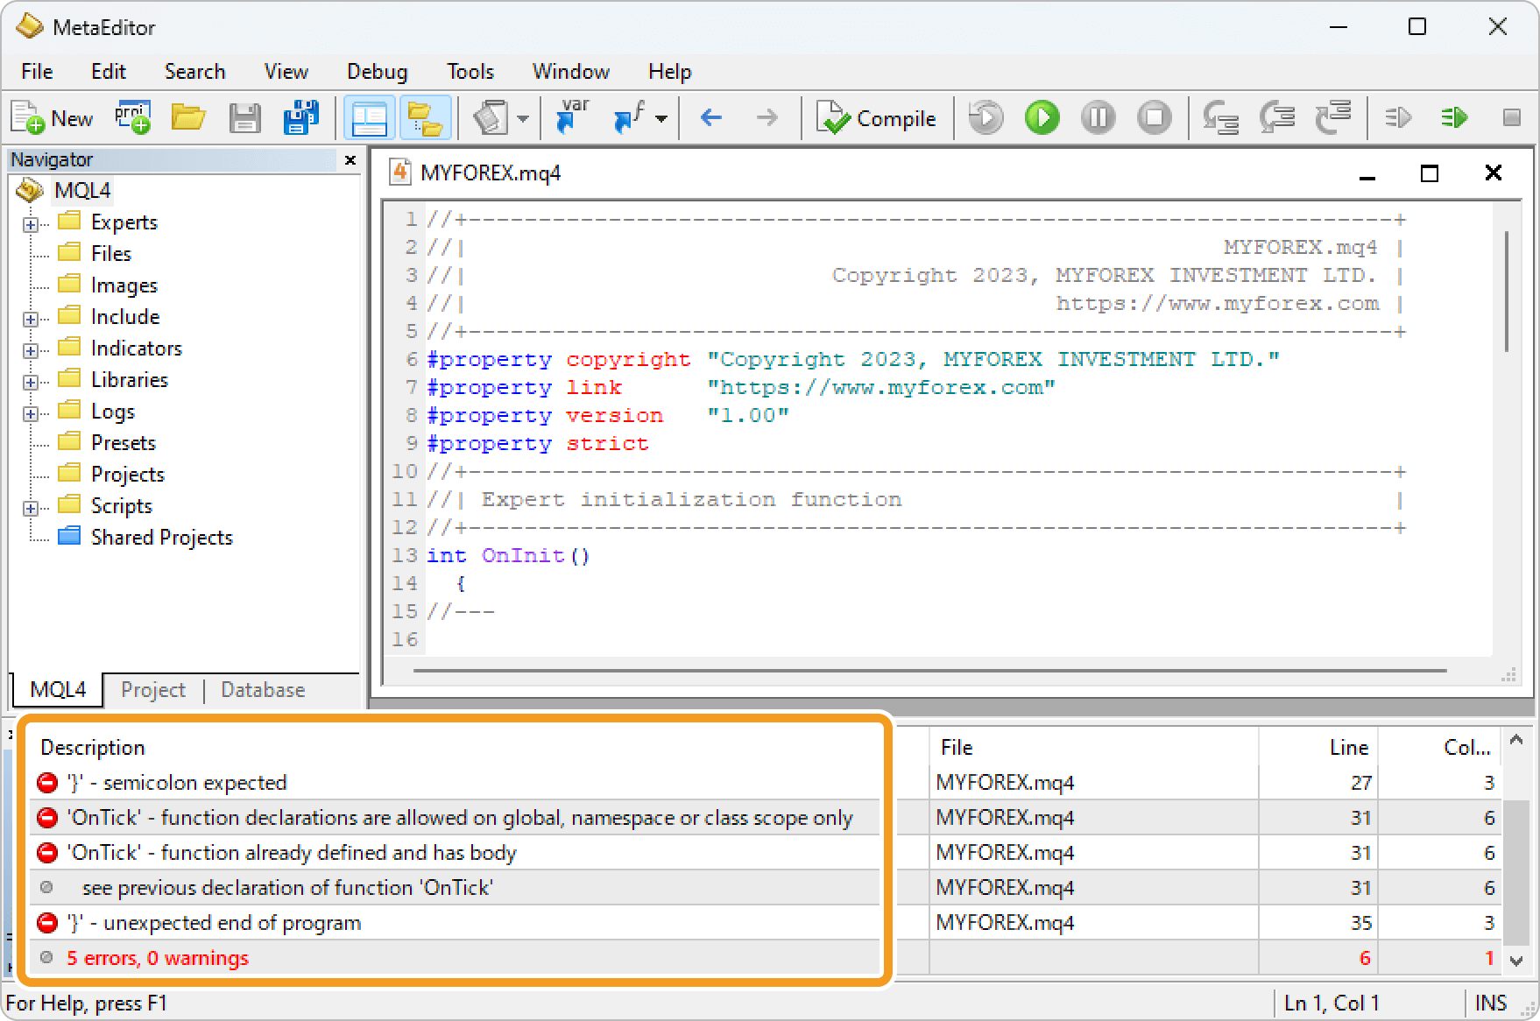Image resolution: width=1540 pixels, height=1021 pixels.
Task: Stop the running program
Action: point(1154,117)
